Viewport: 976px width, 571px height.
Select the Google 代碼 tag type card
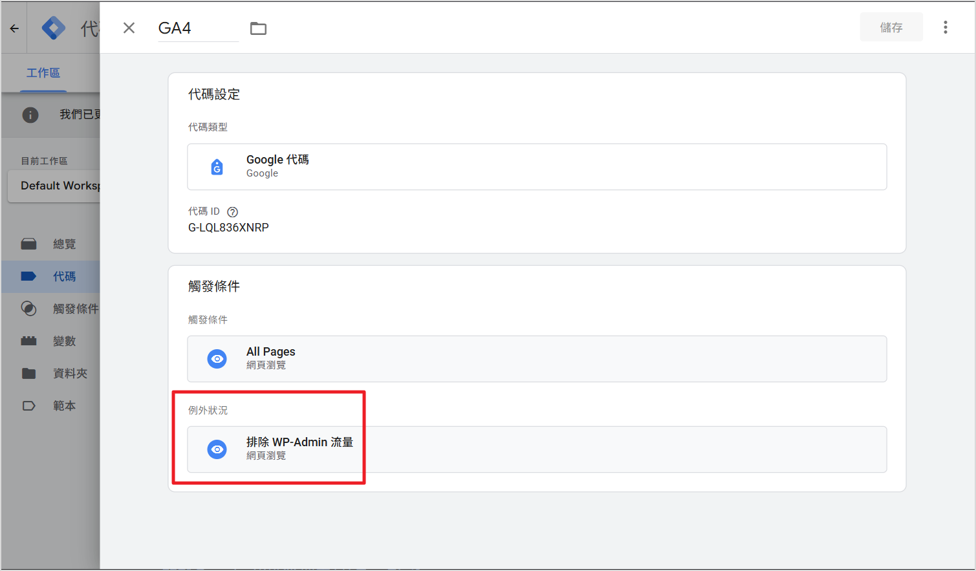[537, 167]
